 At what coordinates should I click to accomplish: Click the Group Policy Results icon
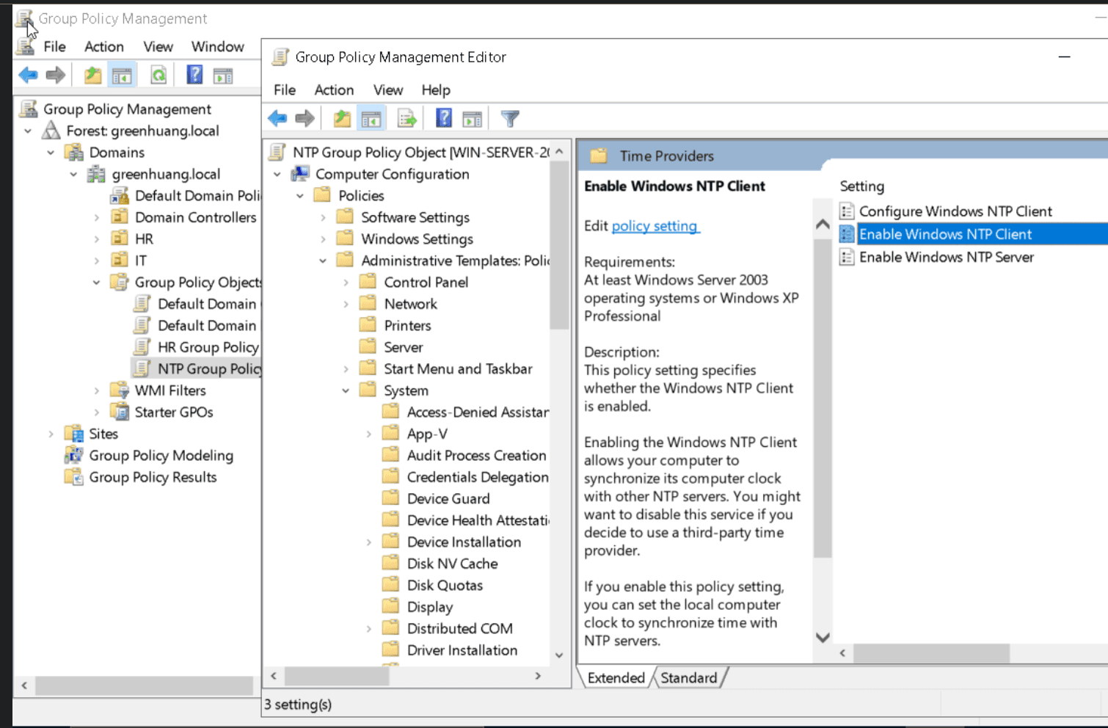tap(73, 477)
